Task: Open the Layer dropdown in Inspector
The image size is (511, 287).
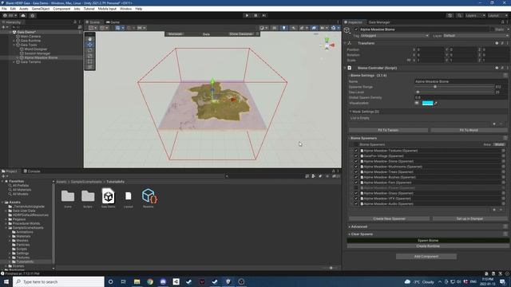Action: (476, 35)
